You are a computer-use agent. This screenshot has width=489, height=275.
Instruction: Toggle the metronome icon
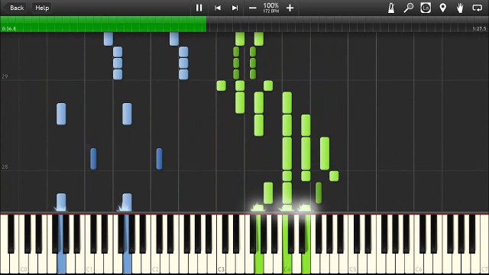[x=391, y=8]
